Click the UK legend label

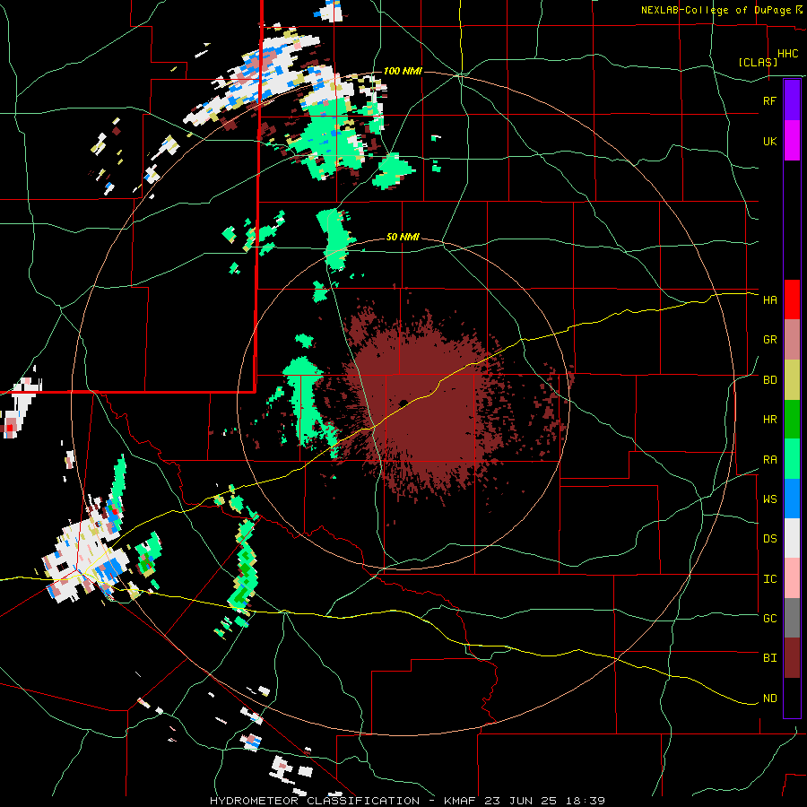(x=769, y=142)
